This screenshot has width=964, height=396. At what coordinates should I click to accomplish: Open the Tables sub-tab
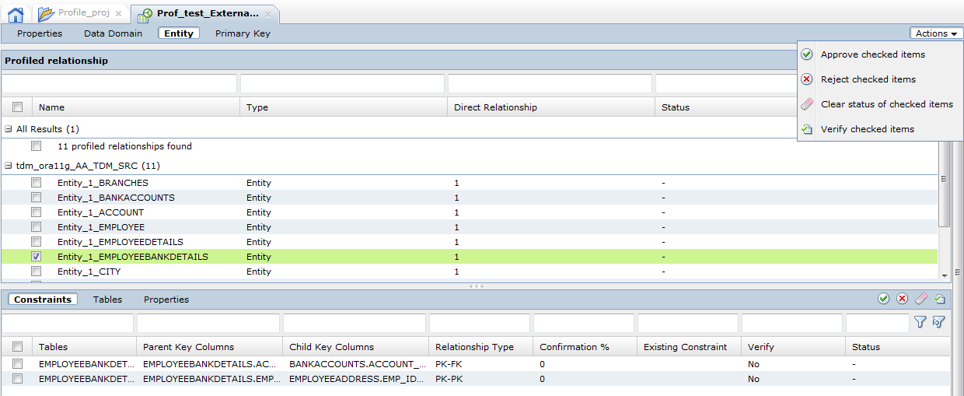tap(107, 300)
